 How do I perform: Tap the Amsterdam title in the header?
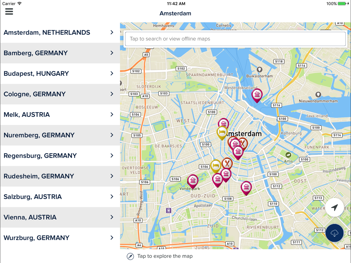click(x=175, y=13)
